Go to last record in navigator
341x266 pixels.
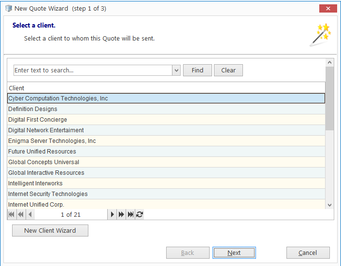pyautogui.click(x=130, y=214)
